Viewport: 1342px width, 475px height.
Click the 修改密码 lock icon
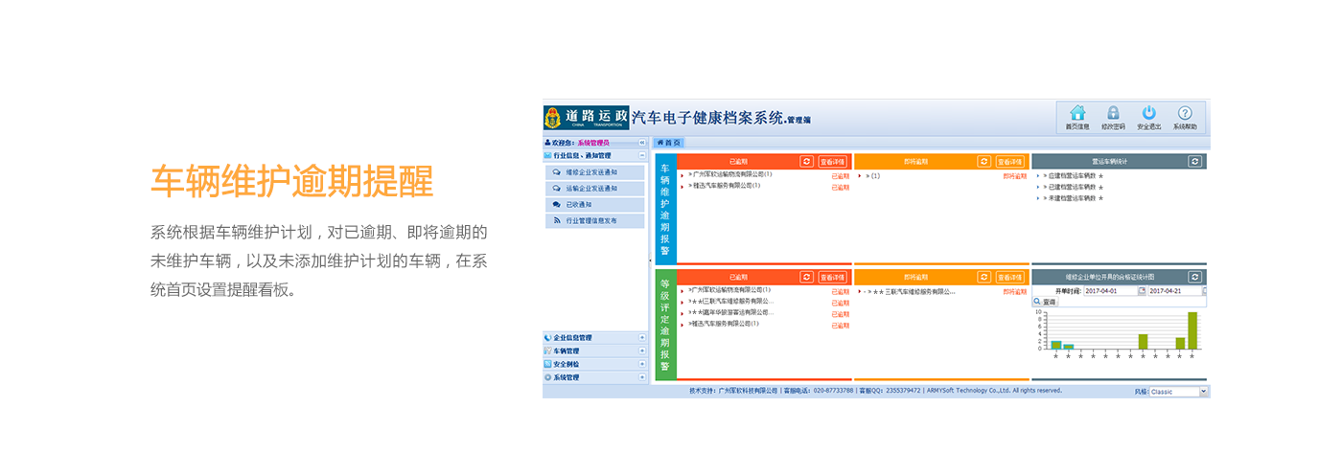1113,113
